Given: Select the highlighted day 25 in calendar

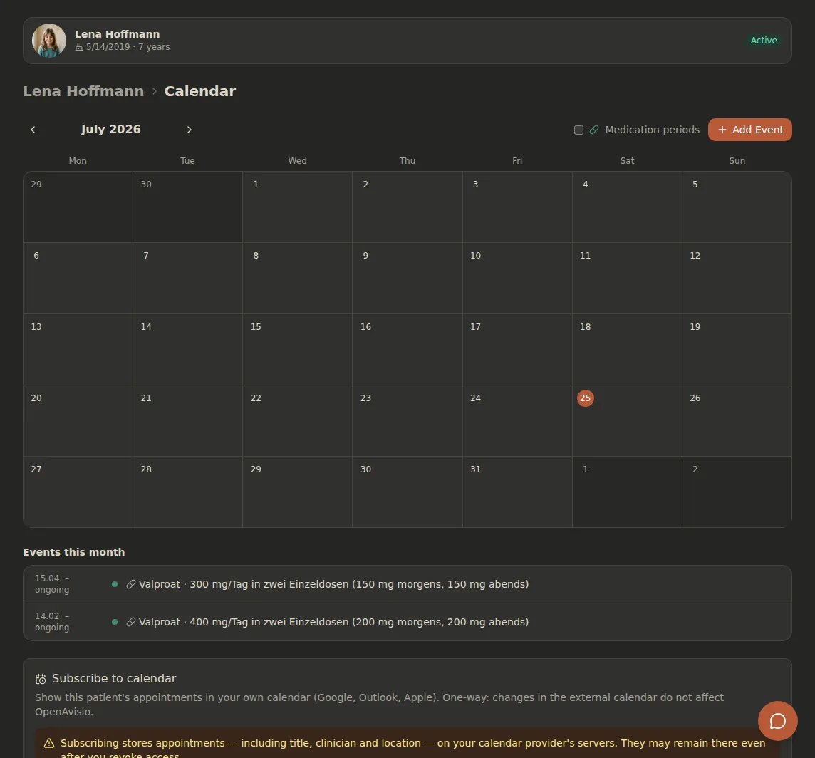Looking at the screenshot, I should click(586, 398).
